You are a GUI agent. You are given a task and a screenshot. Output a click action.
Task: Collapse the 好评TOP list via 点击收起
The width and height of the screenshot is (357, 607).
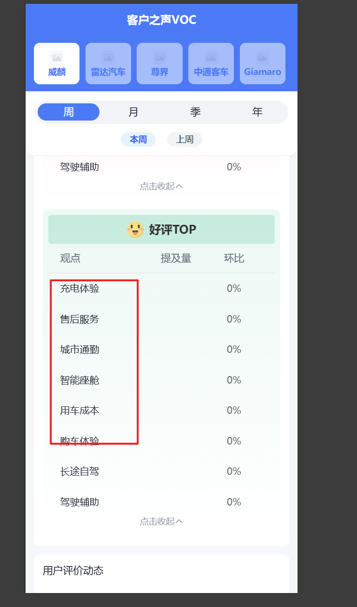pyautogui.click(x=161, y=521)
